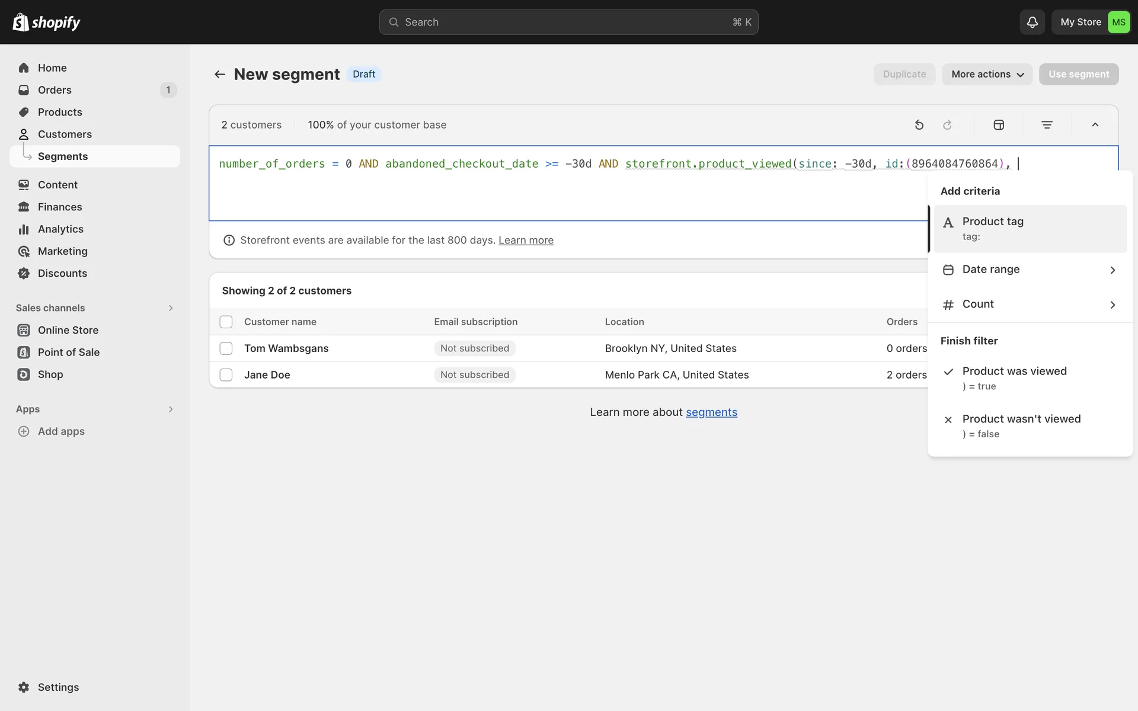Expand the Date range criteria option
The height and width of the screenshot is (711, 1138).
[x=1030, y=270]
